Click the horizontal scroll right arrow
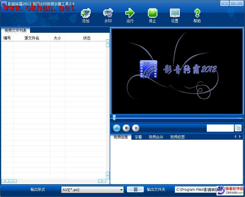 coord(102,181)
